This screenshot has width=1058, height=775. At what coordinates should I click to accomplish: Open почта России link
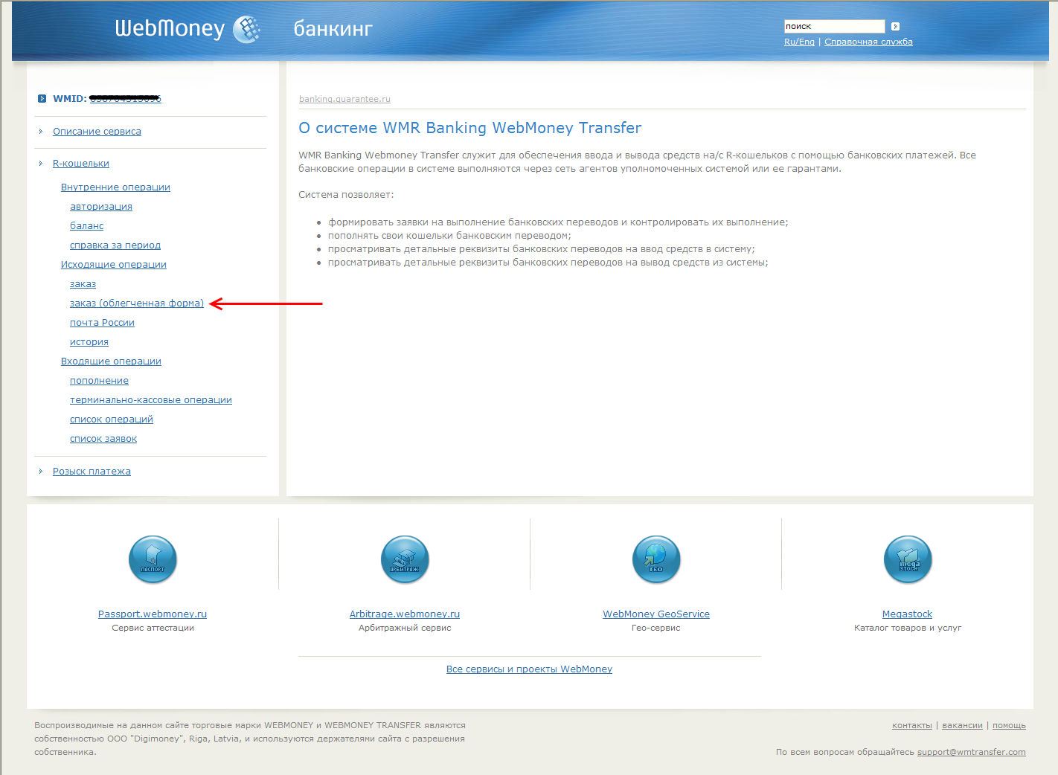(x=102, y=323)
